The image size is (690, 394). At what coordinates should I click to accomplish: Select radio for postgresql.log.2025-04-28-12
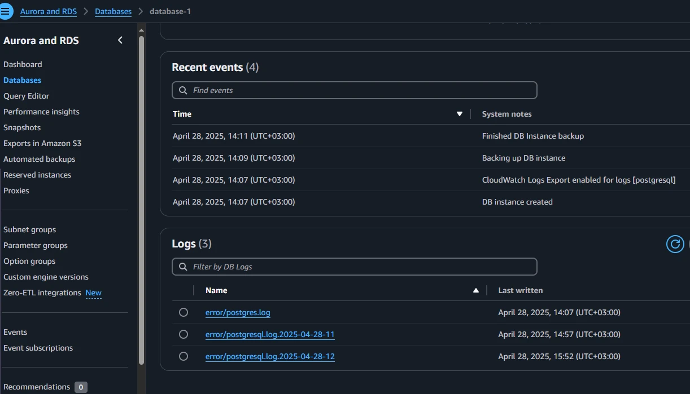[x=184, y=356]
